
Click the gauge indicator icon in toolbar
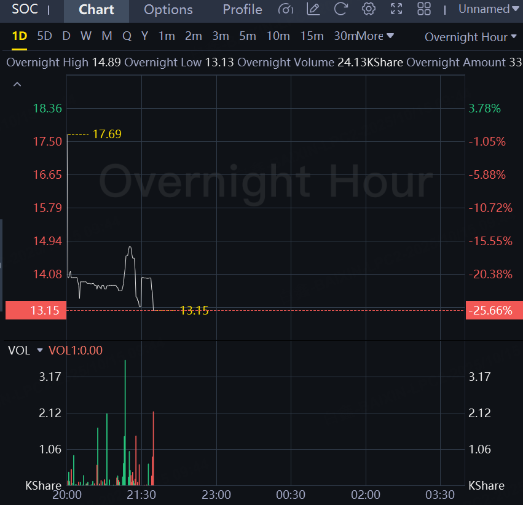pos(286,9)
